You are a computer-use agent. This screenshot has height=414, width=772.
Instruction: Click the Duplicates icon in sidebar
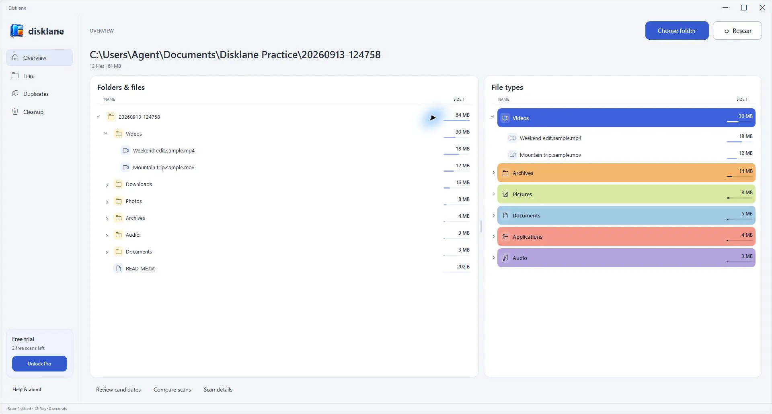point(15,93)
